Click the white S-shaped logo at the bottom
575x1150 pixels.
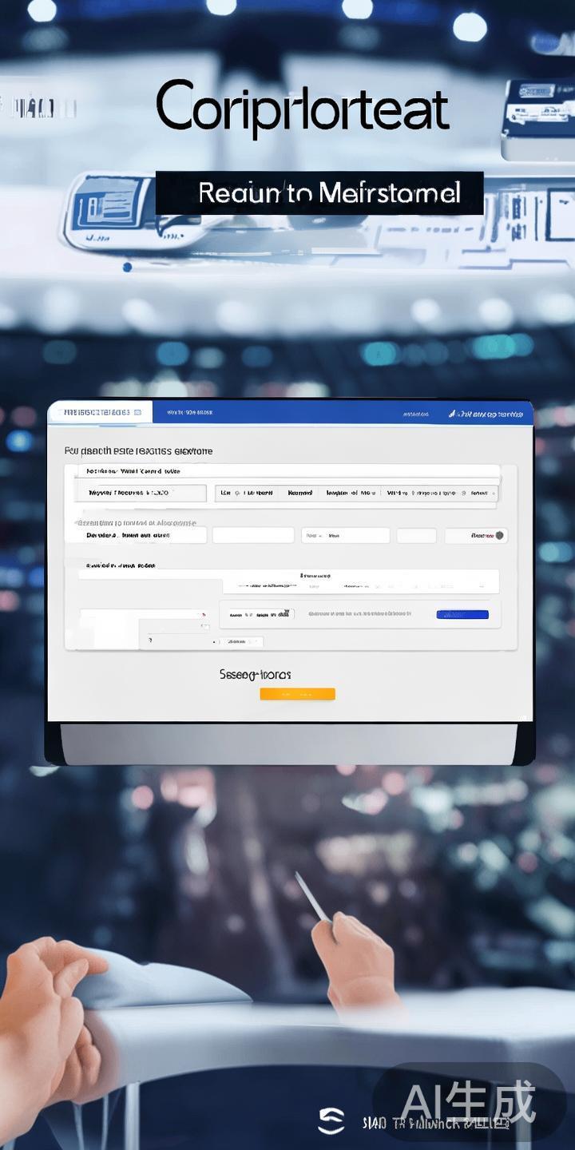[331, 1121]
